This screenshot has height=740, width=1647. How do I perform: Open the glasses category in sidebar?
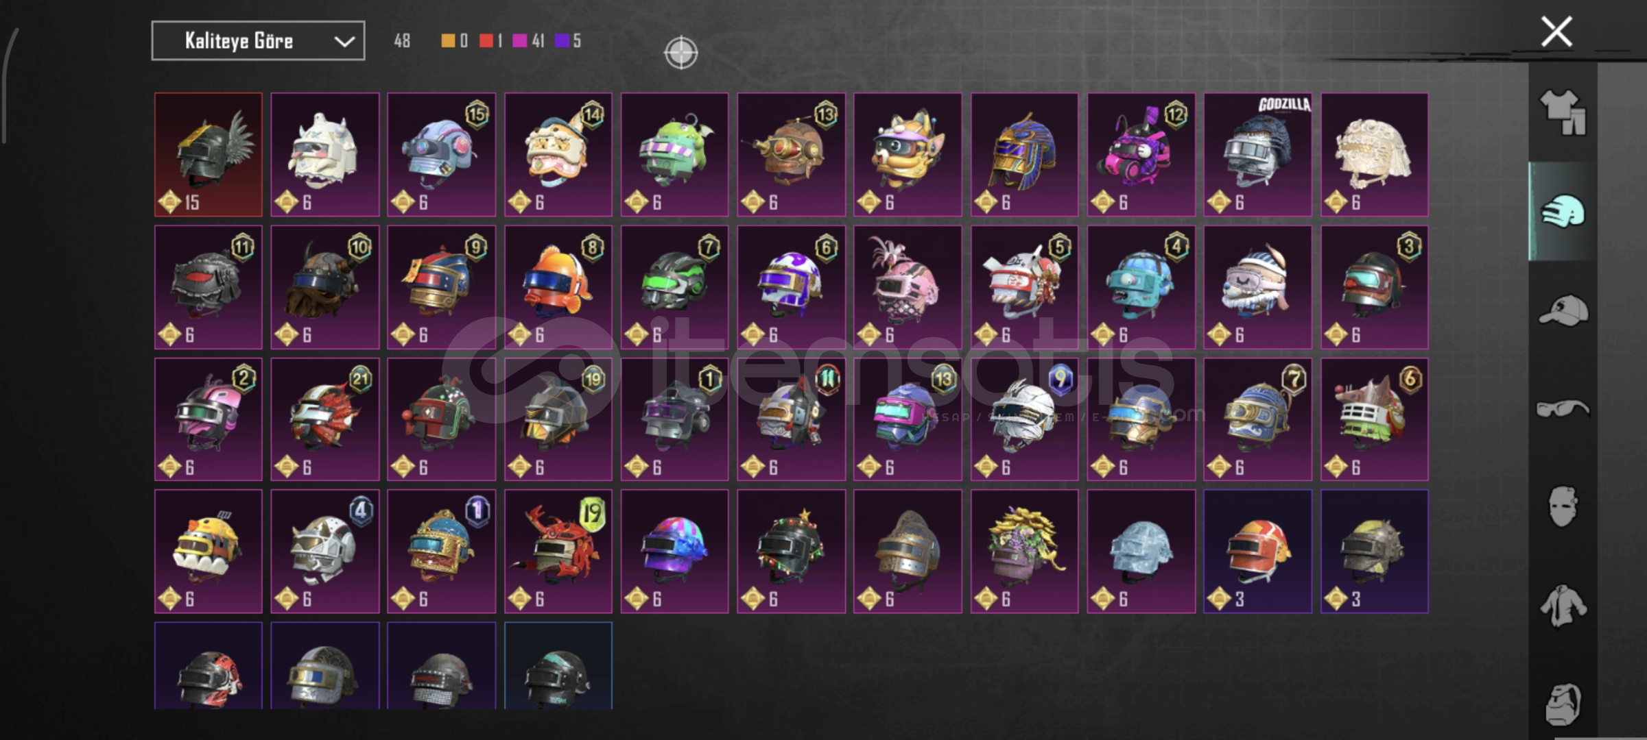click(x=1563, y=409)
